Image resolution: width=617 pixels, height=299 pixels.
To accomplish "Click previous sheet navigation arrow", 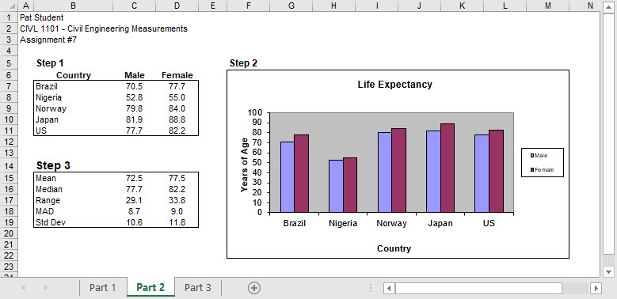I will tap(23, 288).
